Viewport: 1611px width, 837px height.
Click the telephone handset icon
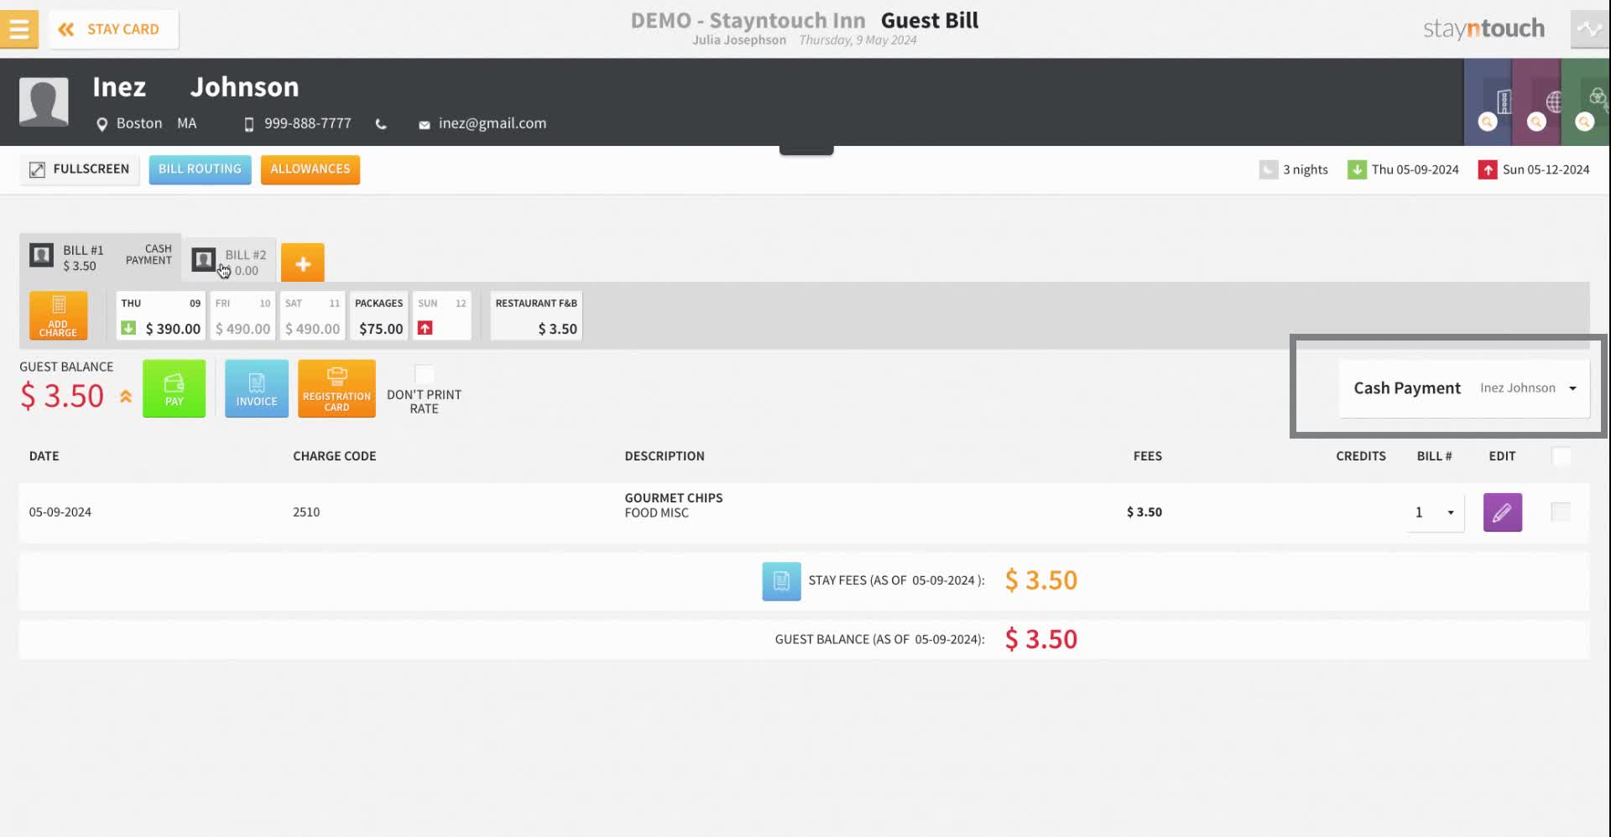381,124
